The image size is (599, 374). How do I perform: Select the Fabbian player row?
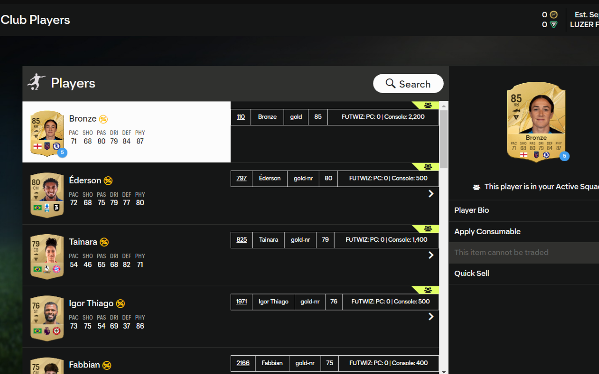tap(126, 365)
